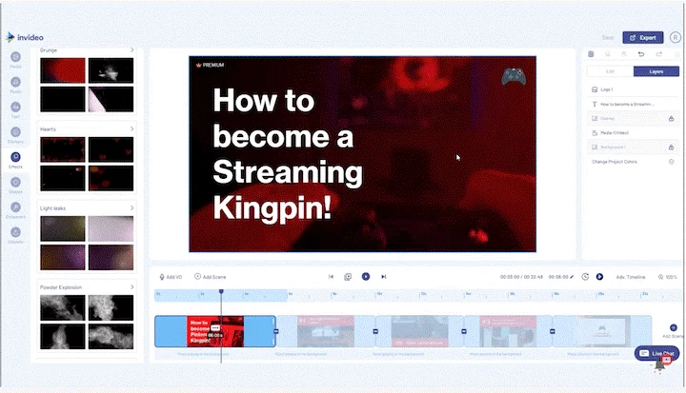Switch to the Edit tab
The height and width of the screenshot is (393, 686).
610,71
